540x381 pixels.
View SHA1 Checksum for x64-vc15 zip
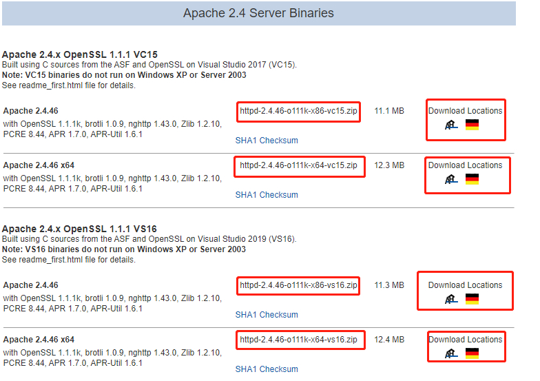click(267, 195)
